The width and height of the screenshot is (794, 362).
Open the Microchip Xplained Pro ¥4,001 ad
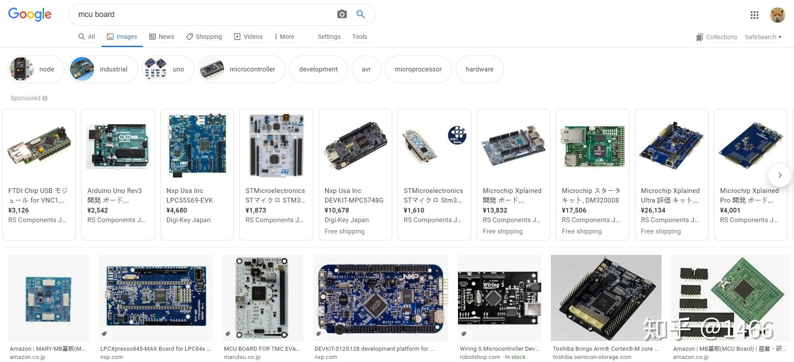point(750,174)
